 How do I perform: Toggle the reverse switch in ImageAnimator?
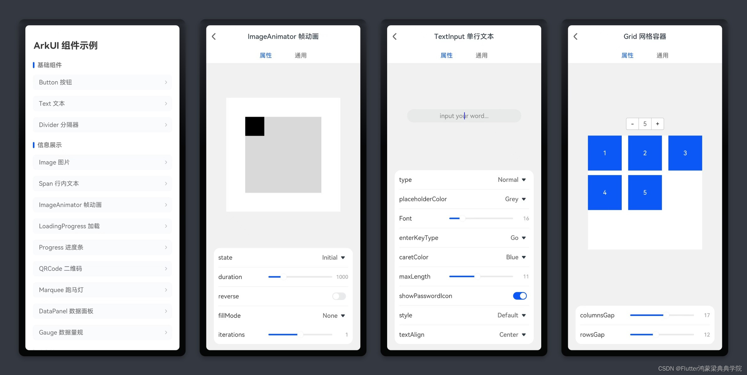click(339, 296)
